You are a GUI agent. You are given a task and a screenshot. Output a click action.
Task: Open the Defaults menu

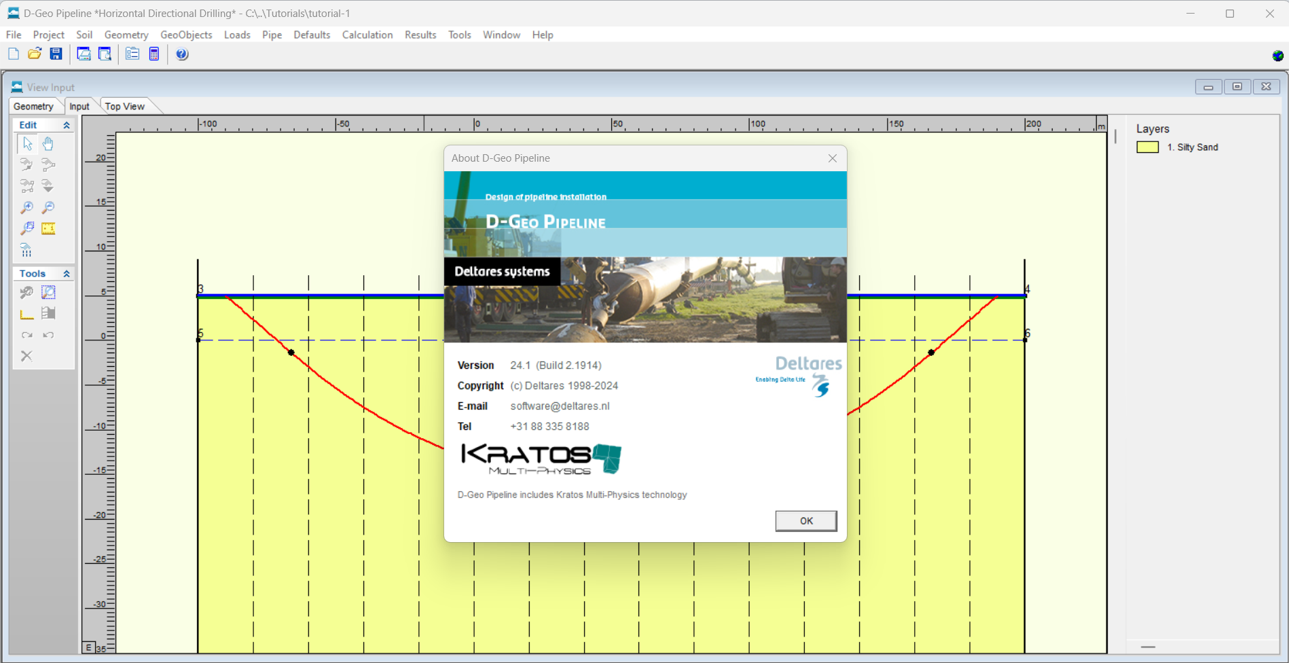click(x=312, y=35)
